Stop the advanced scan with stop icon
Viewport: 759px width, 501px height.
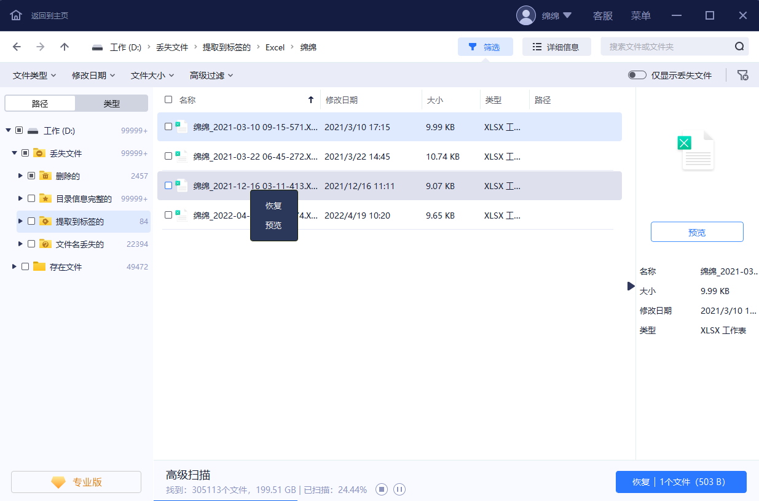[x=382, y=489]
